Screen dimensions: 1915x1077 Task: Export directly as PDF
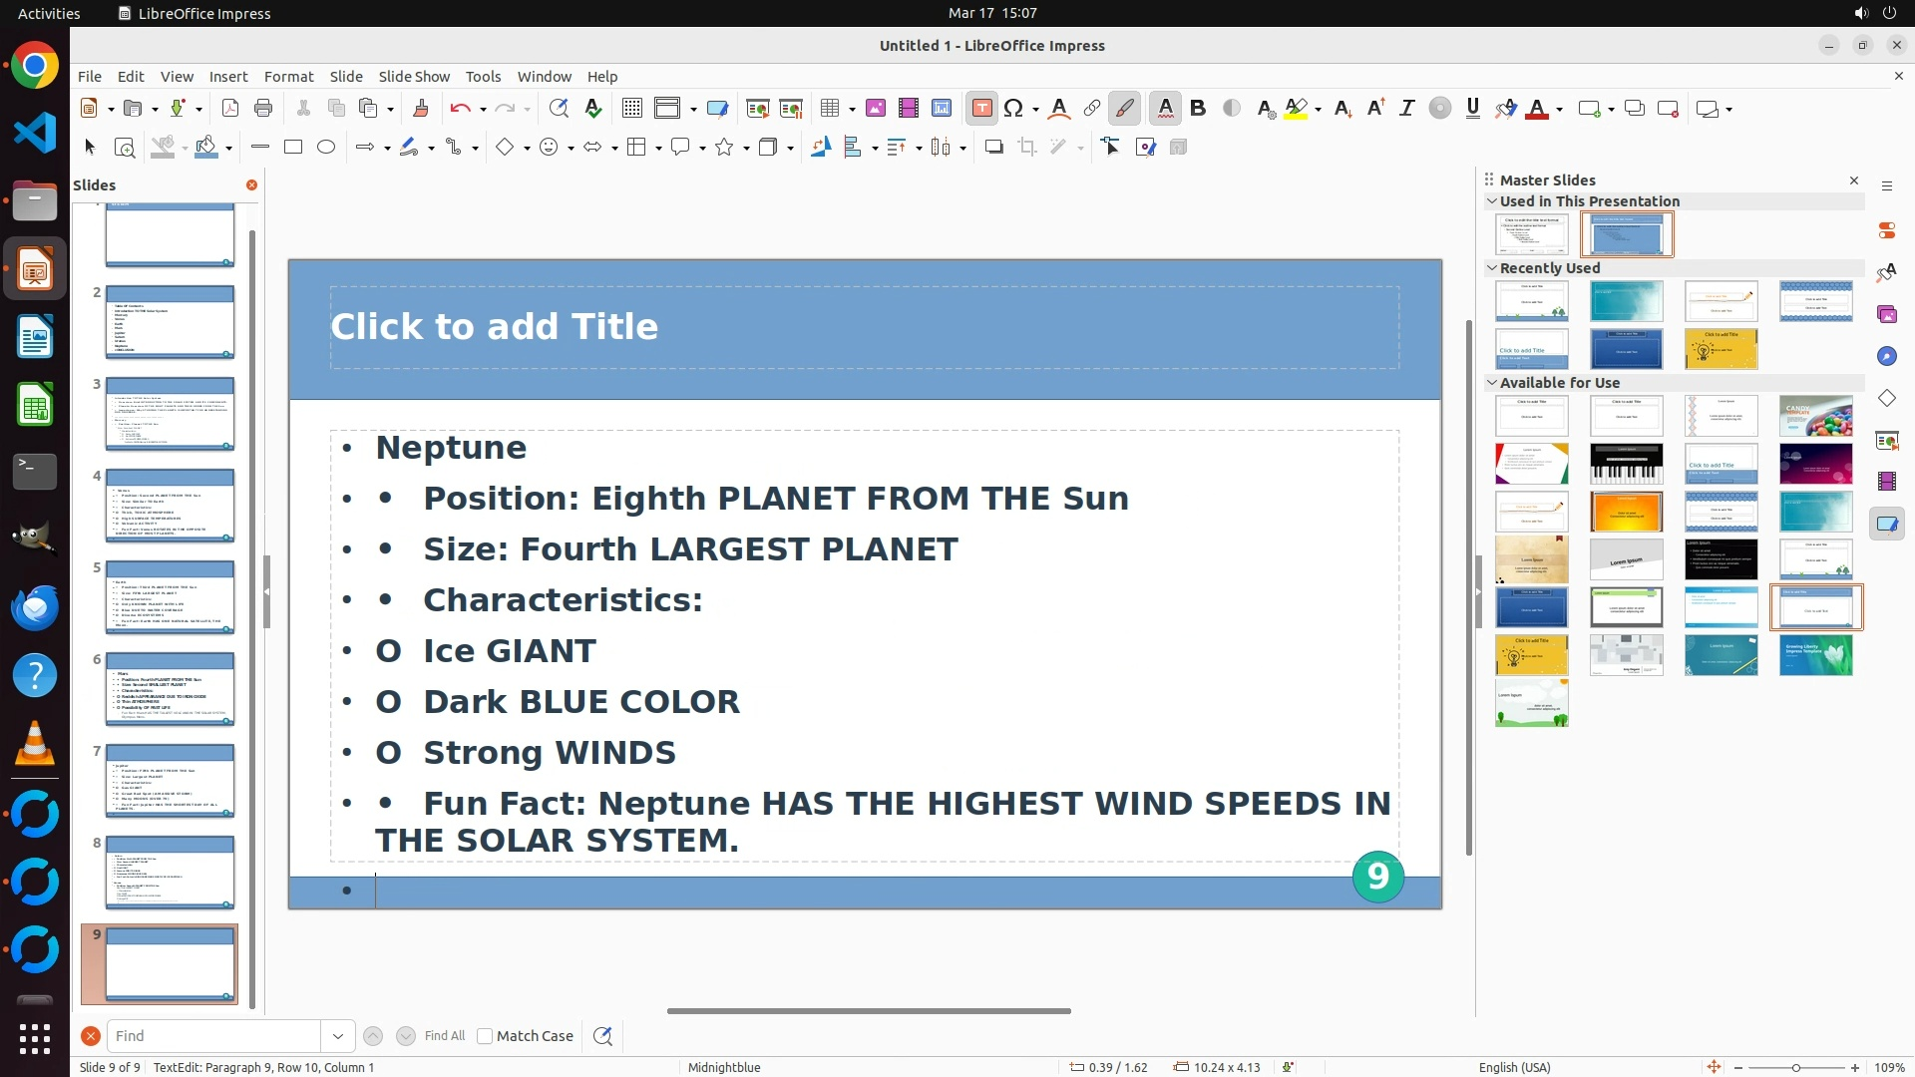point(230,109)
